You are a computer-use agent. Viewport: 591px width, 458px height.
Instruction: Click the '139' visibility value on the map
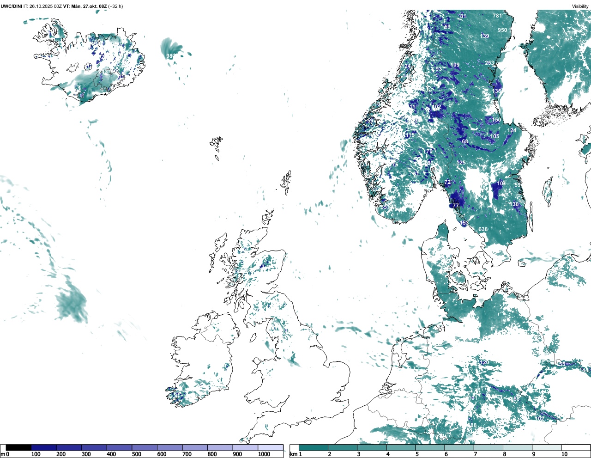point(484,36)
